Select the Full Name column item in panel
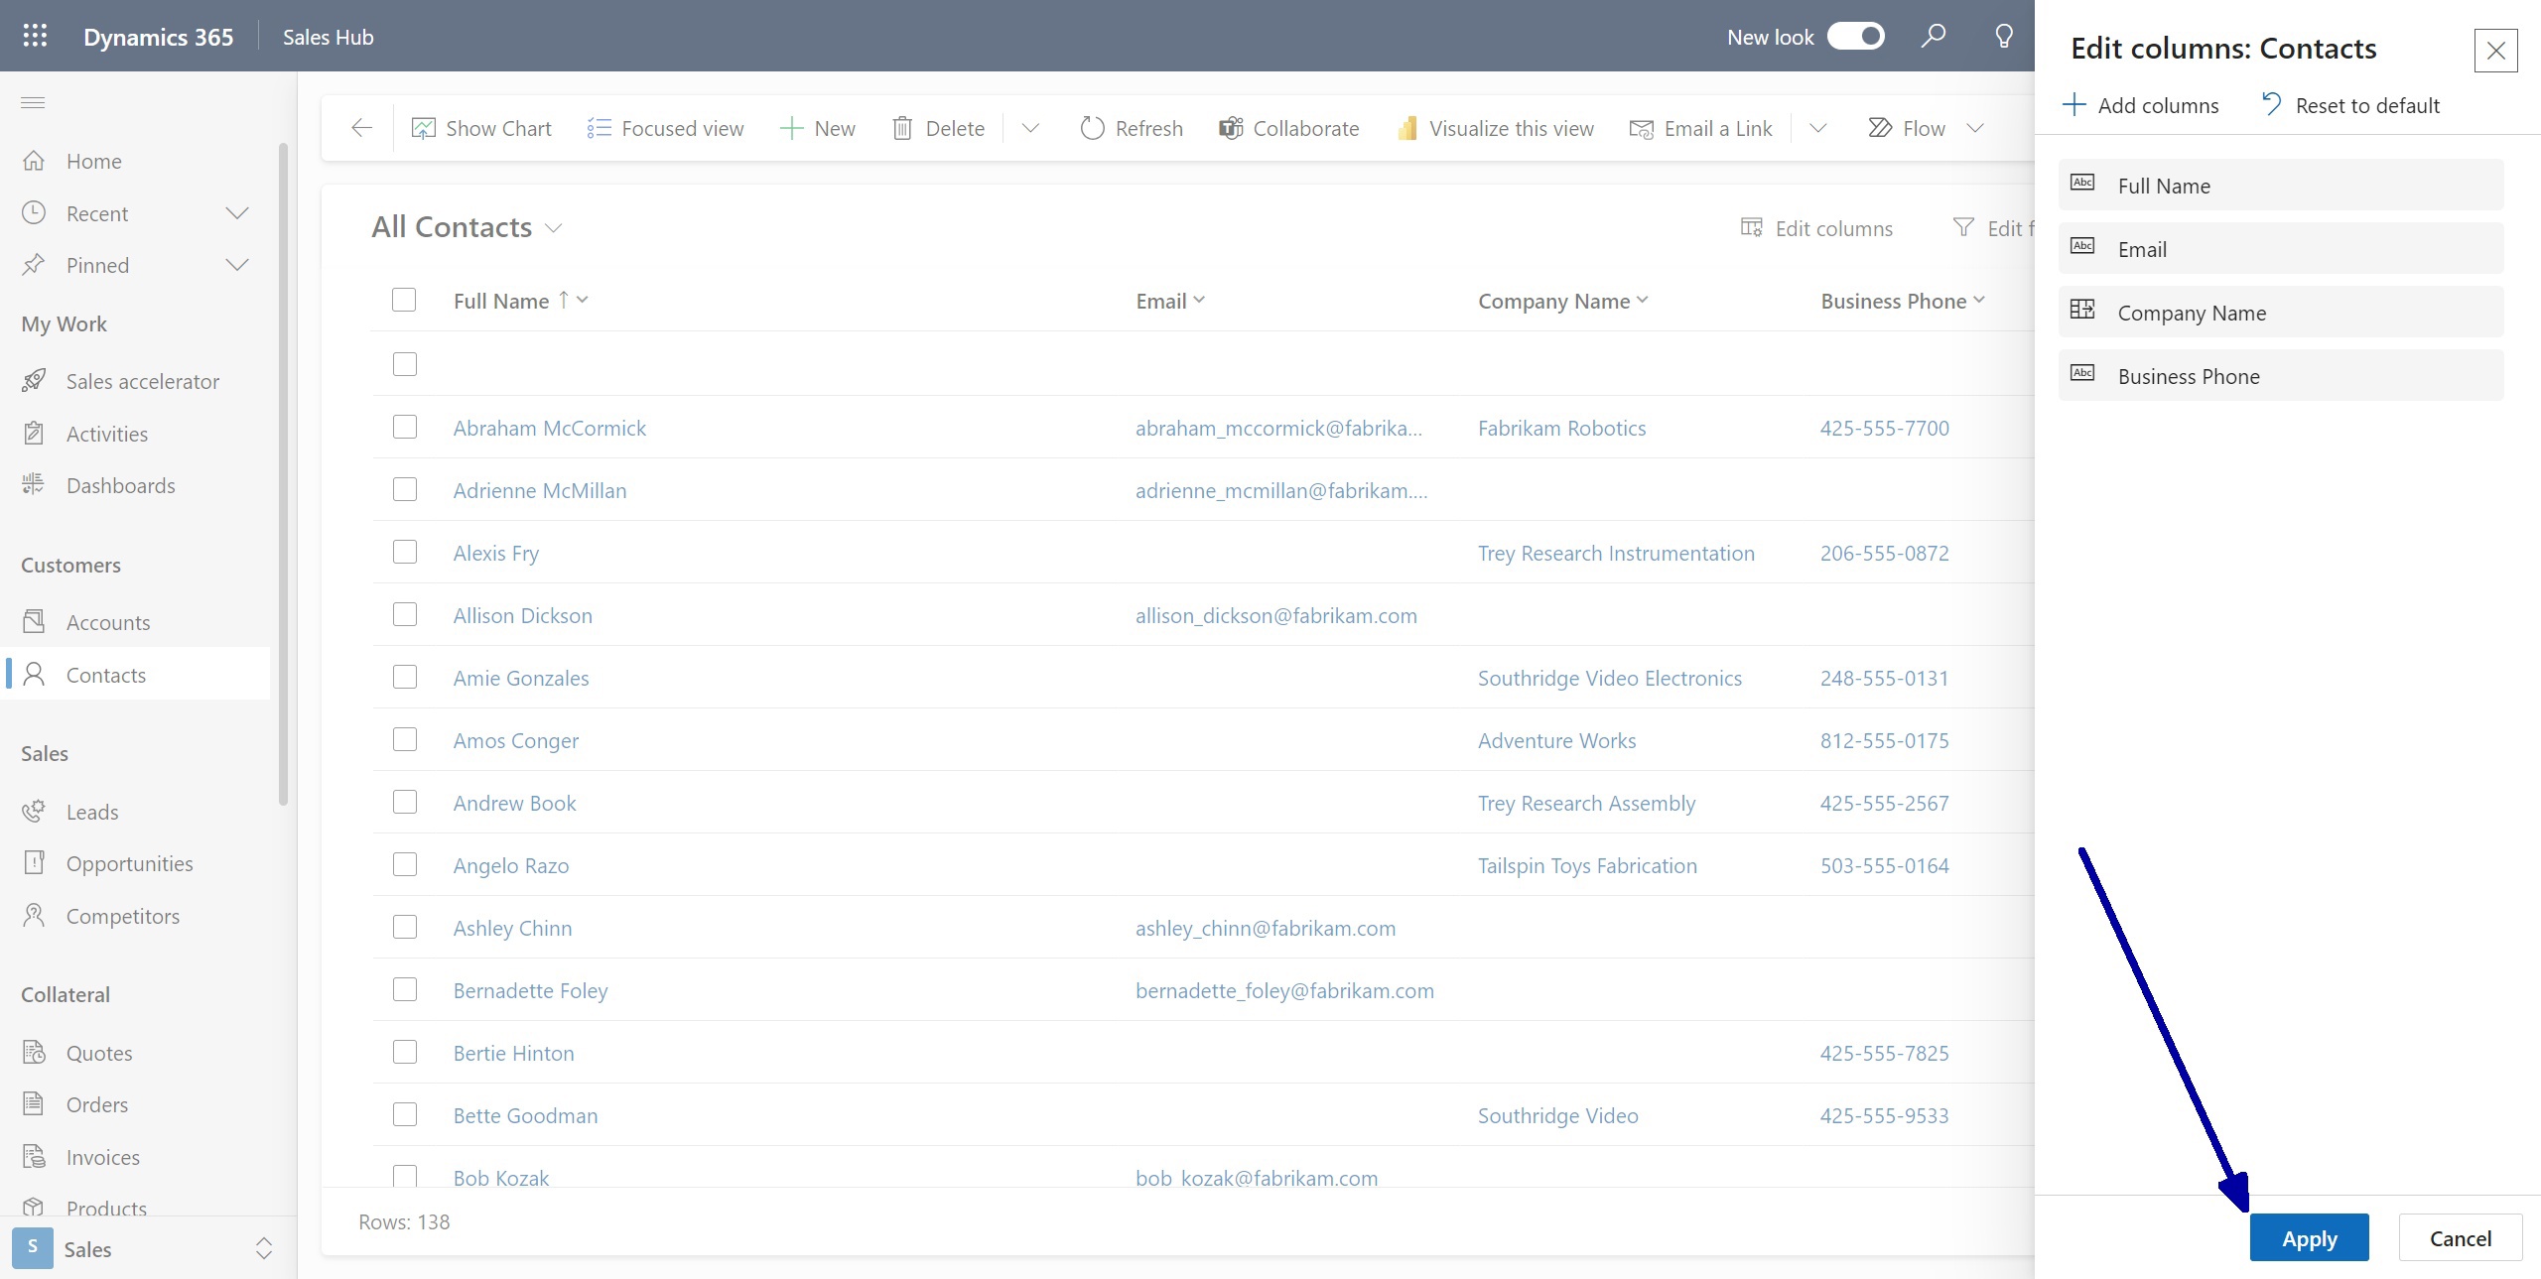Image resolution: width=2541 pixels, height=1279 pixels. coord(2281,186)
